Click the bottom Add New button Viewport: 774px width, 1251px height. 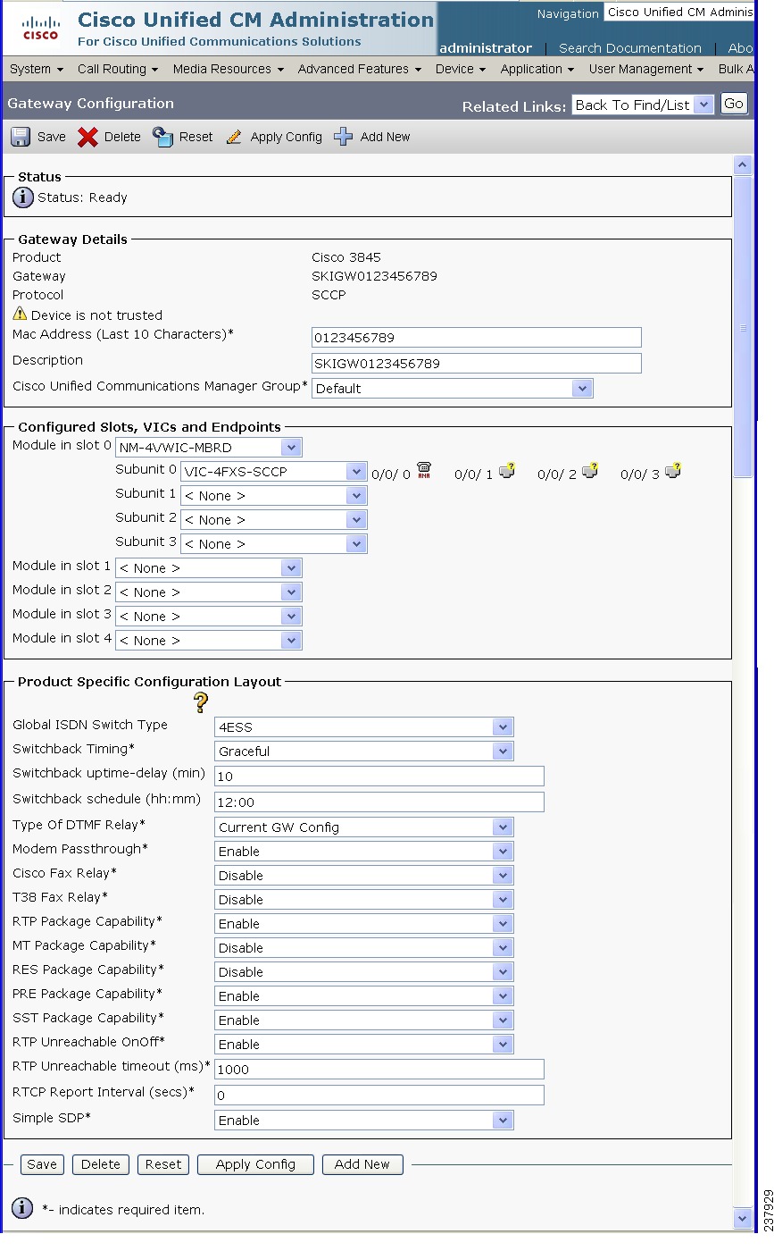362,1164
